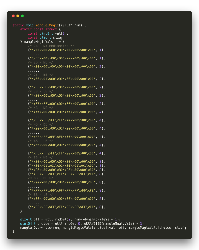This screenshot has height=250, width=199.
Task: Click the '\xFF\x00...' entry with size 1
Action: point(66,58)
